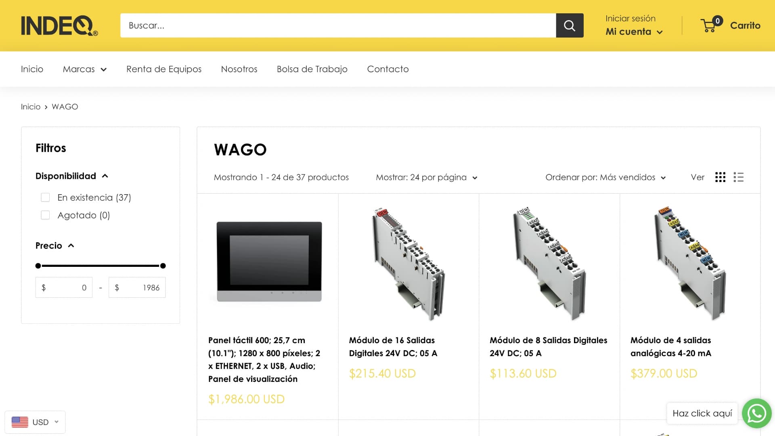
Task: Click 4 salidas analógicas module image
Action: click(x=690, y=264)
